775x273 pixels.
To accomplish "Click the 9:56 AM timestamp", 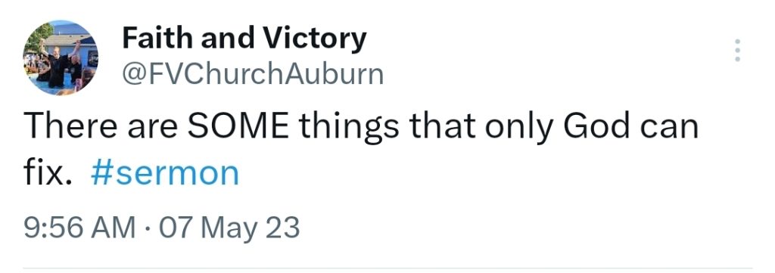I will point(79,228).
